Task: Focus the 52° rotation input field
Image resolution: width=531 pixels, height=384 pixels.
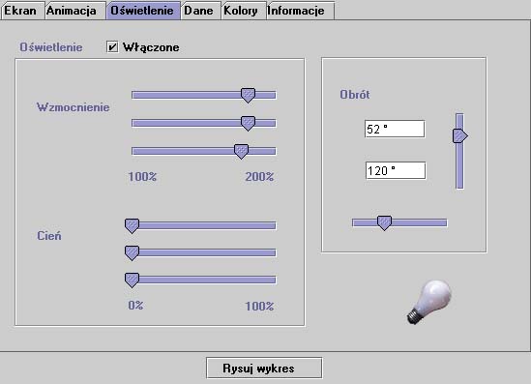Action: click(x=395, y=129)
